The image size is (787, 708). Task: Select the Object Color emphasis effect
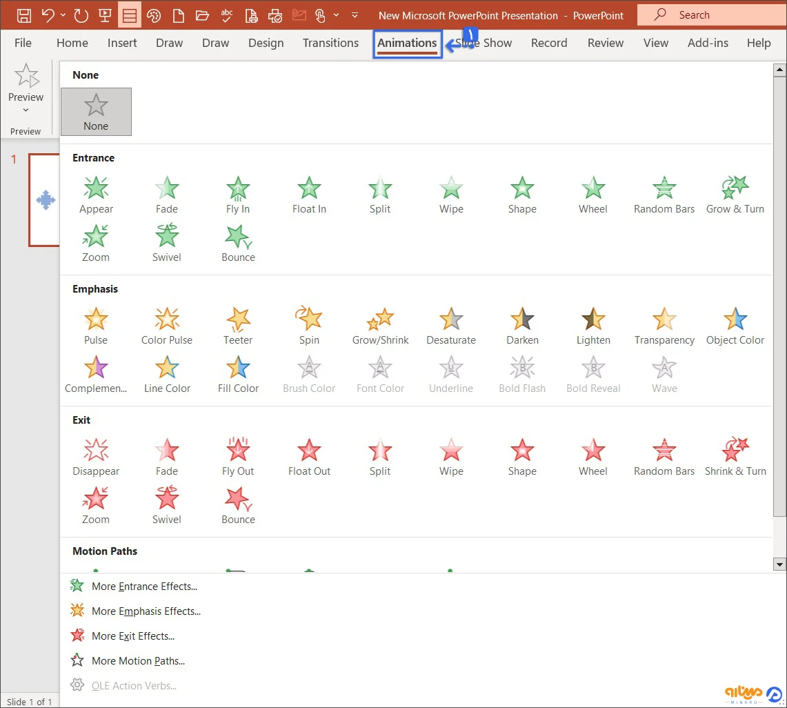coord(735,326)
